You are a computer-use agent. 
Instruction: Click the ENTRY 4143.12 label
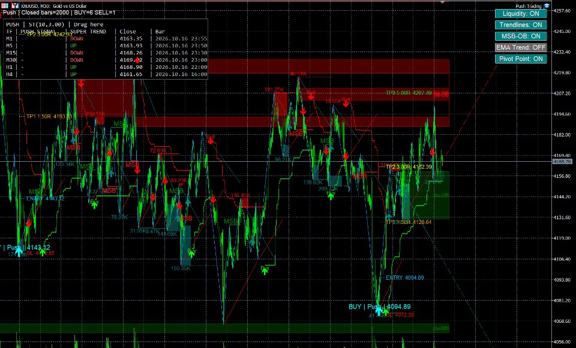46,199
